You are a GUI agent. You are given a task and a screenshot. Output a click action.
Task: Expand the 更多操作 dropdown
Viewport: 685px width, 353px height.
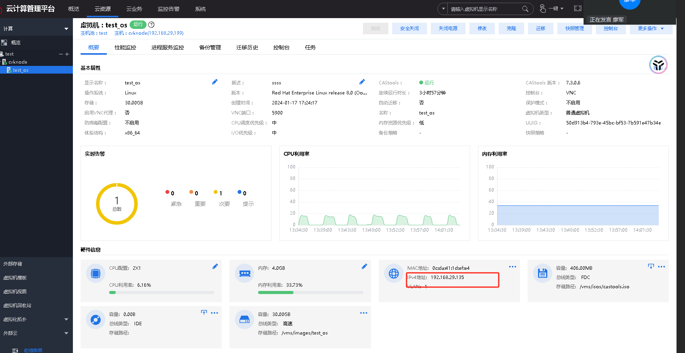[x=651, y=29]
